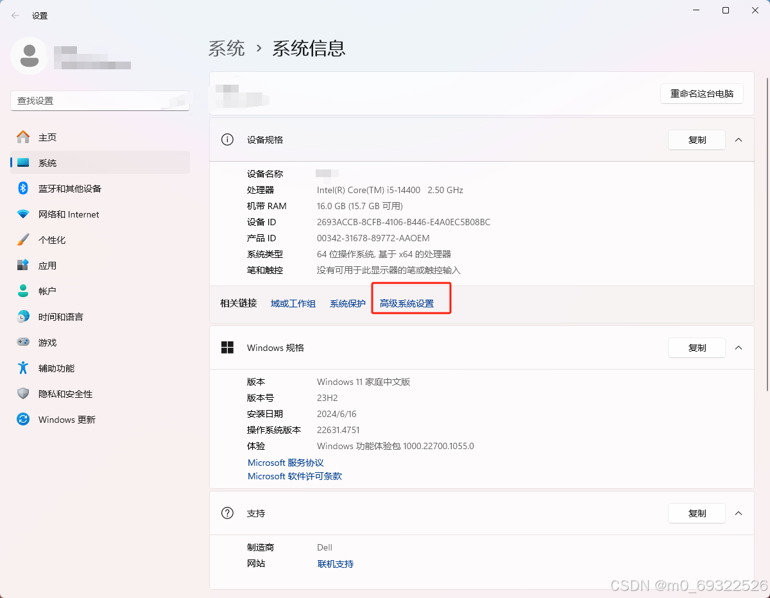Click the install date 2024/6/16
Screen dimensions: 770x598
(336, 414)
